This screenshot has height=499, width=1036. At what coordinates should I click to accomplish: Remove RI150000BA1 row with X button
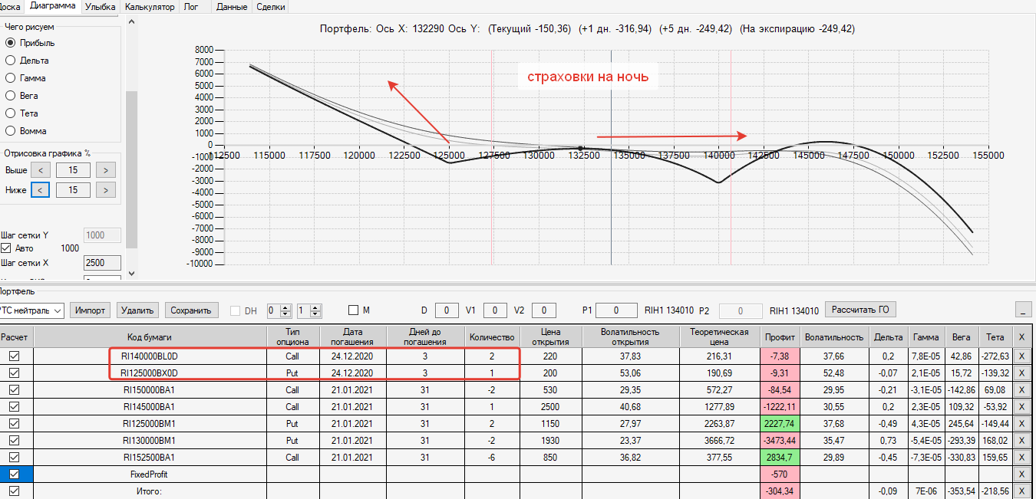pos(1021,389)
